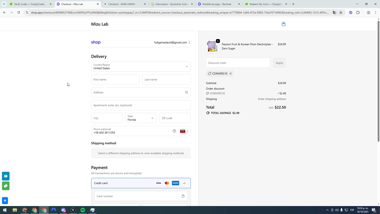This screenshot has height=214, width=380.
Task: Click the blue gear settings sidebar widget
Action: (x=5, y=201)
